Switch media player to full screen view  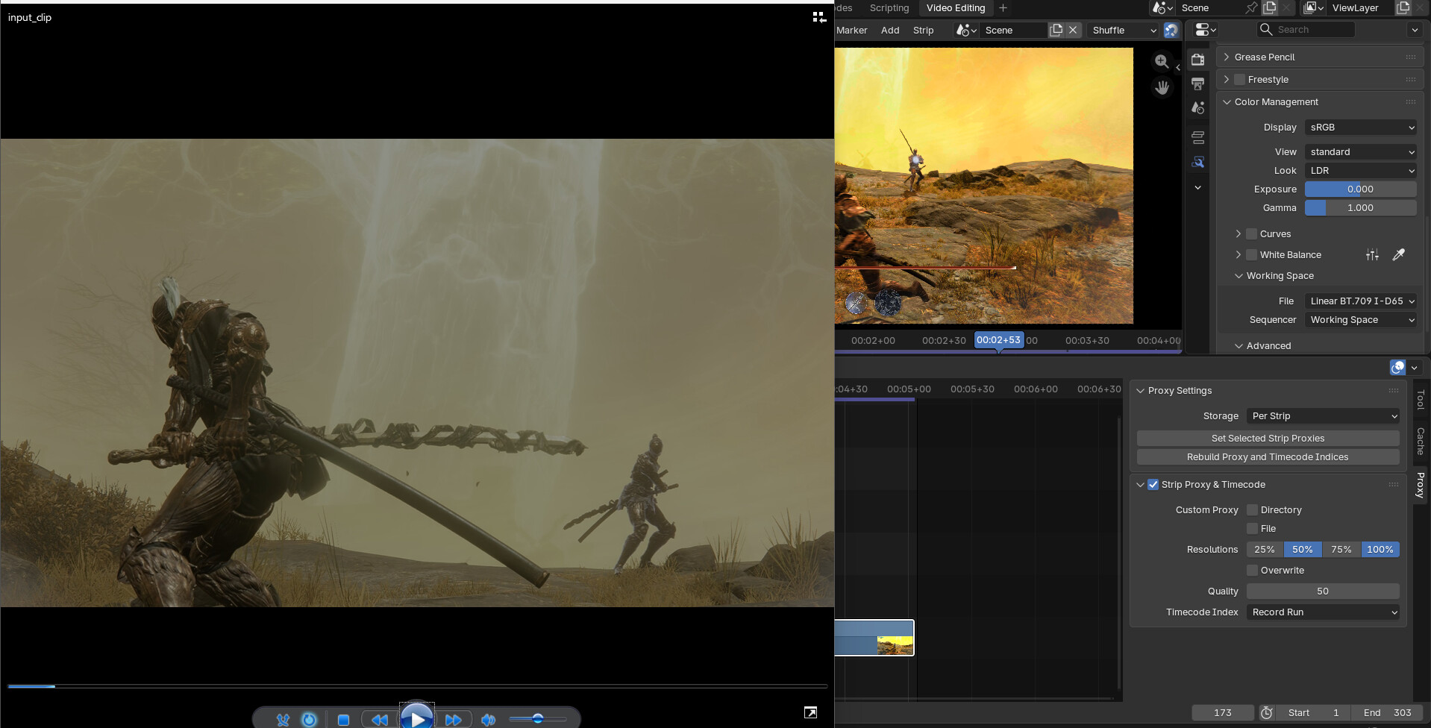810,712
